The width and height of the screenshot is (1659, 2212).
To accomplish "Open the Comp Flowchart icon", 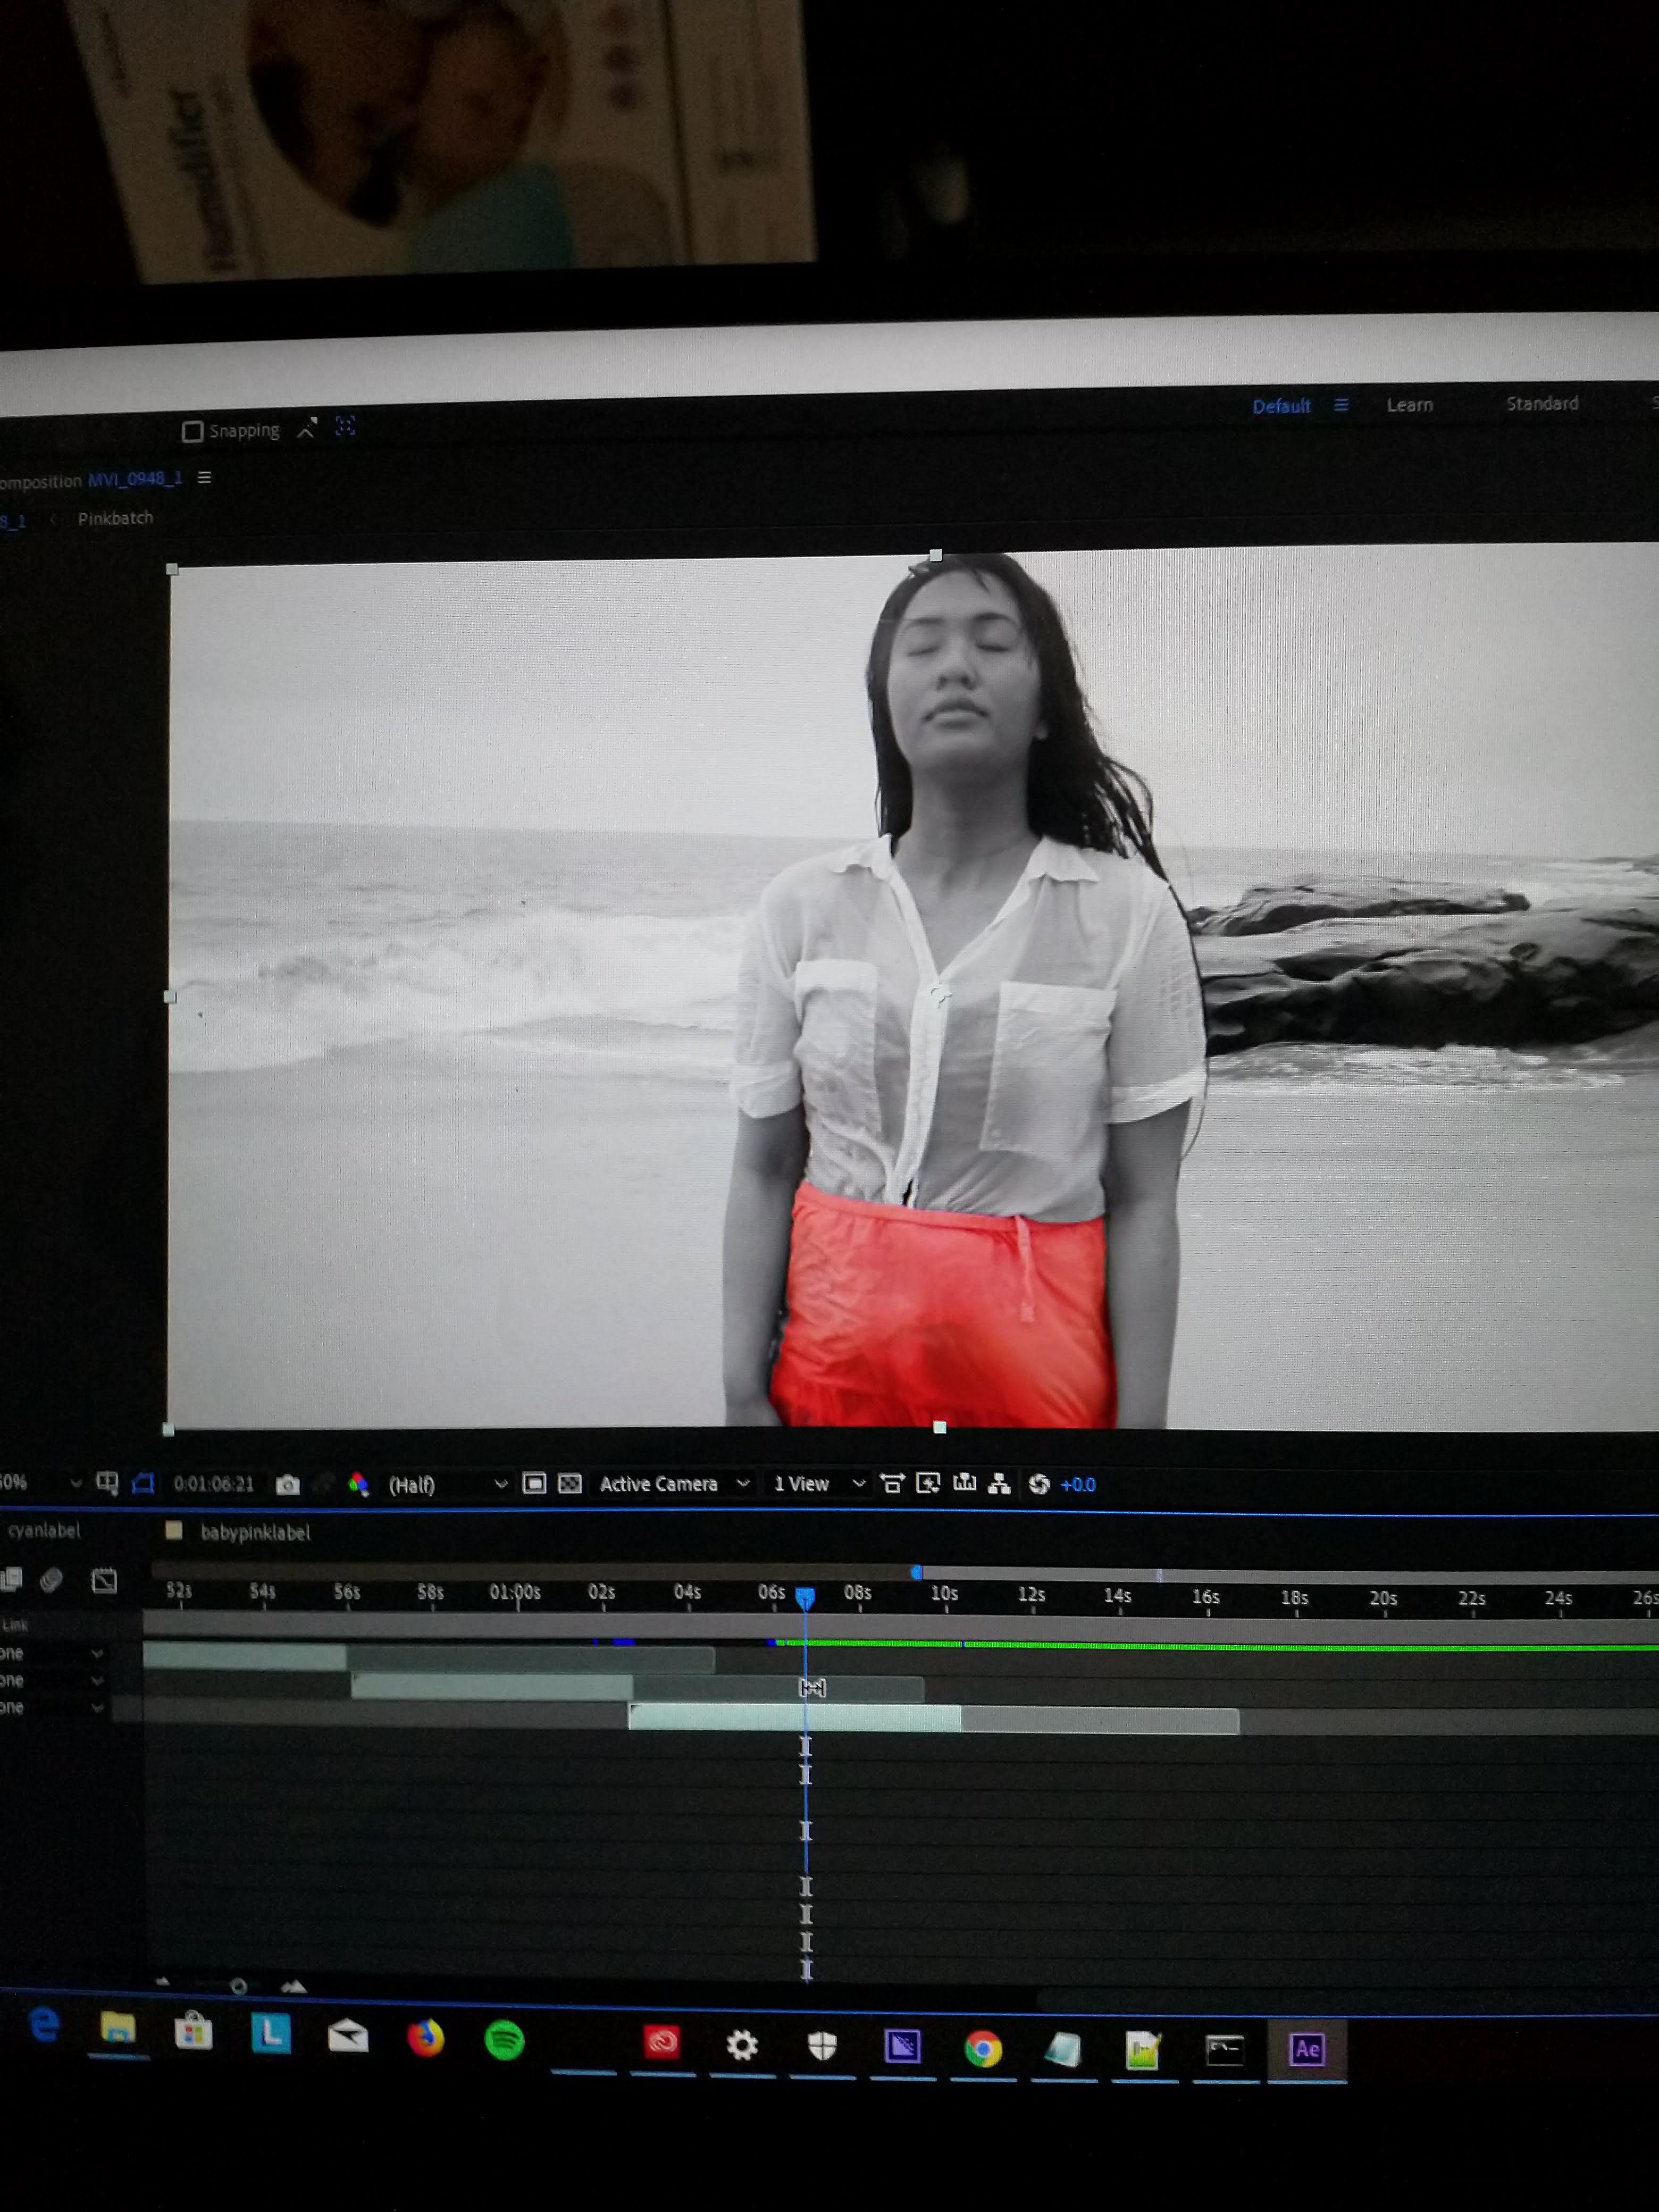I will coord(999,1484).
